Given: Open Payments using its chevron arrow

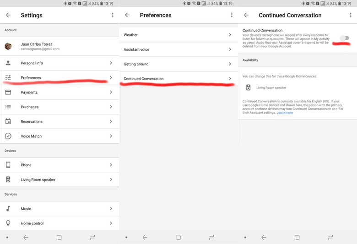Looking at the screenshot, I should (111, 92).
